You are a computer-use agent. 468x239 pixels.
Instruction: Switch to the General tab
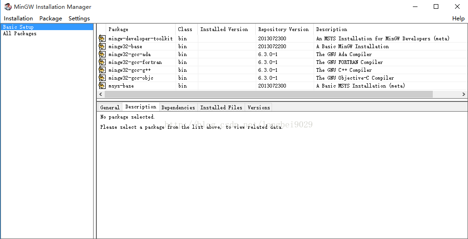[109, 107]
